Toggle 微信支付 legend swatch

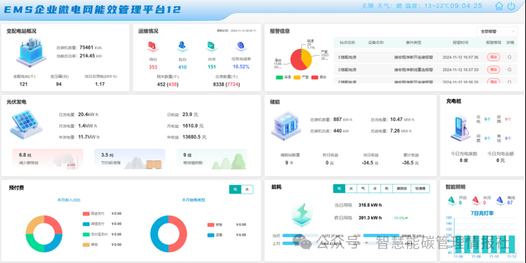[x=86, y=224]
